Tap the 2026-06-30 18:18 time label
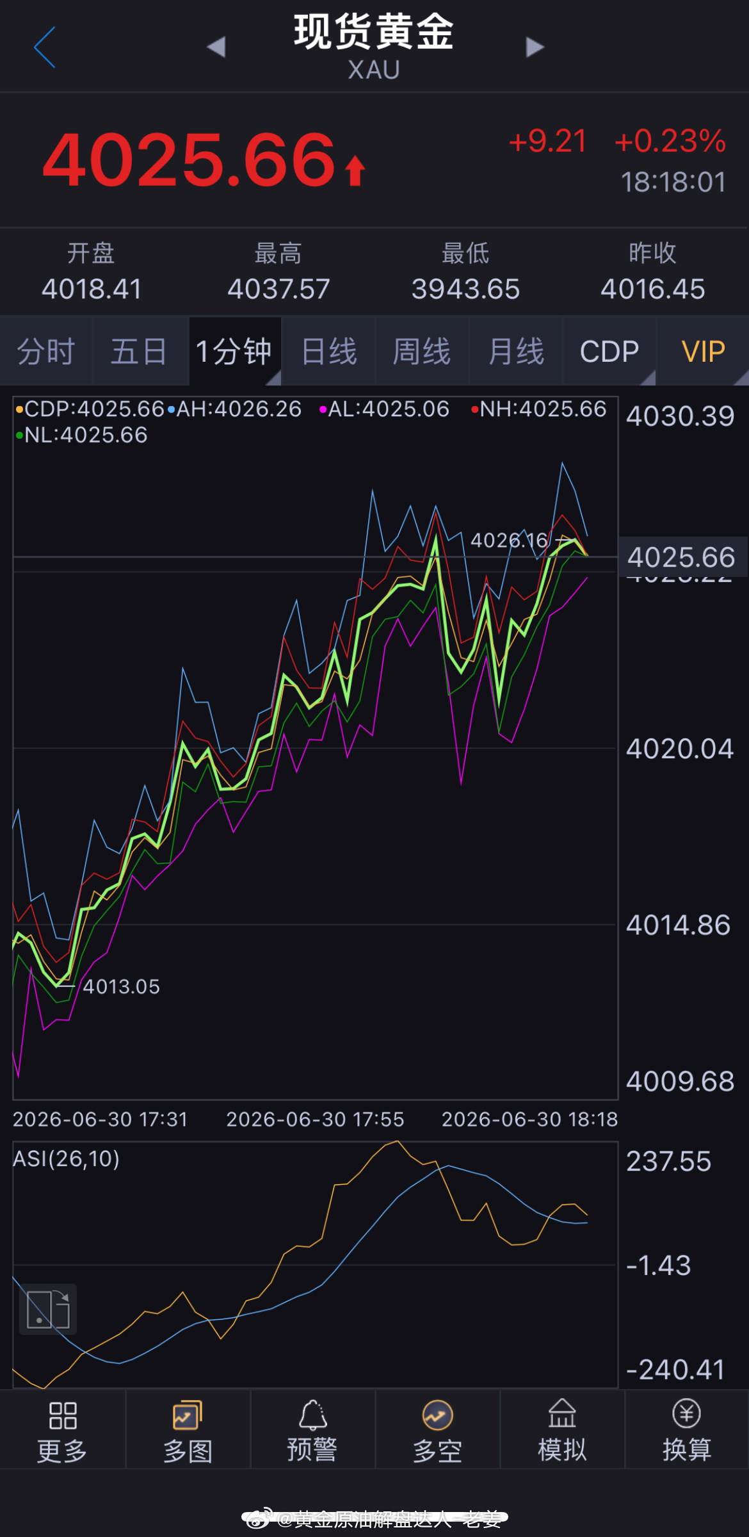 pyautogui.click(x=529, y=1119)
